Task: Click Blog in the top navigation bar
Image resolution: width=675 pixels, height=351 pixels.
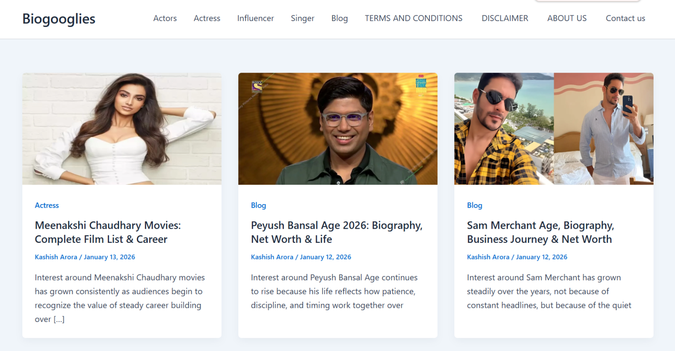Action: [x=339, y=18]
